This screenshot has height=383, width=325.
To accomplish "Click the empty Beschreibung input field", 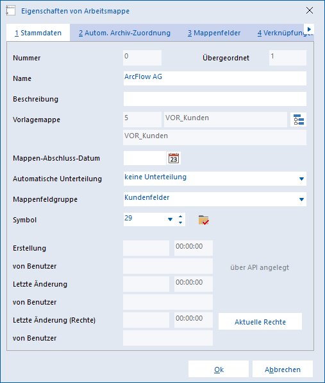I will pyautogui.click(x=215, y=99).
